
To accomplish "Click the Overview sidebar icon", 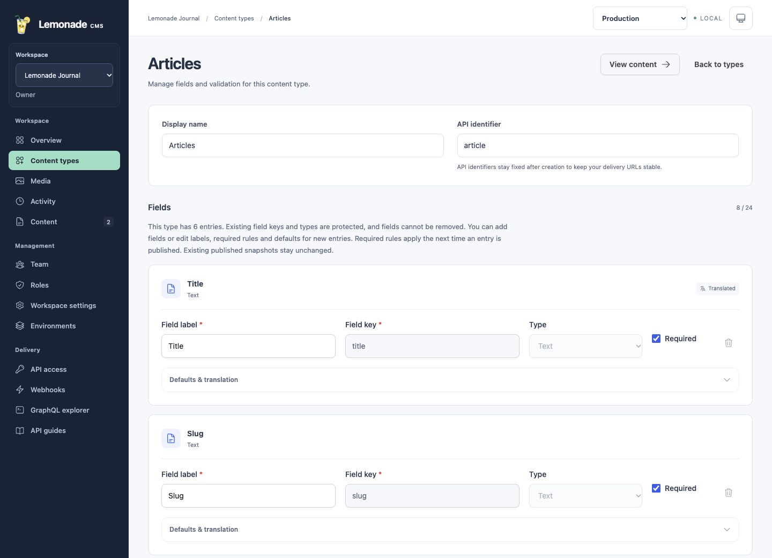I will [20, 140].
